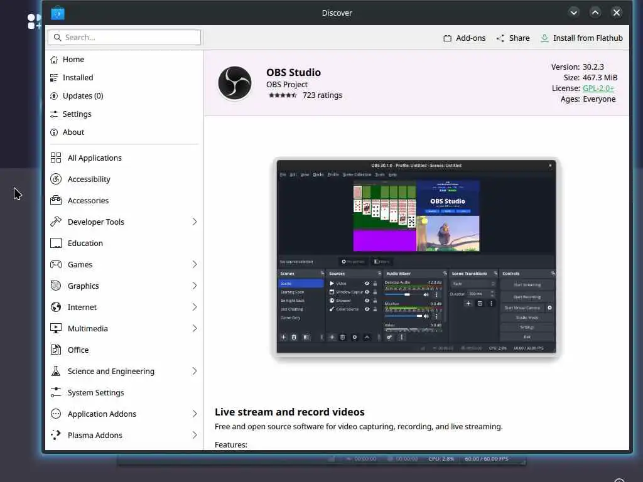This screenshot has width=643, height=482.
Task: Click the Application Addons icon
Action: click(x=56, y=414)
